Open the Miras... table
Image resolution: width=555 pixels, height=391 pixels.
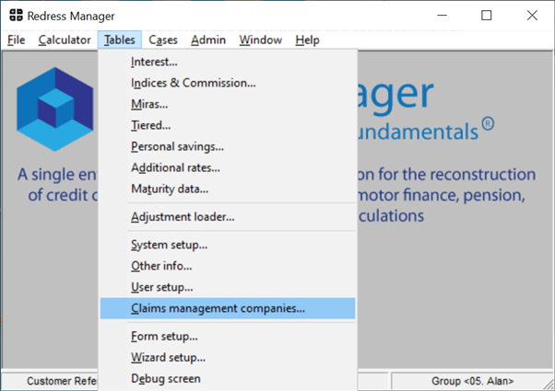(x=228, y=104)
